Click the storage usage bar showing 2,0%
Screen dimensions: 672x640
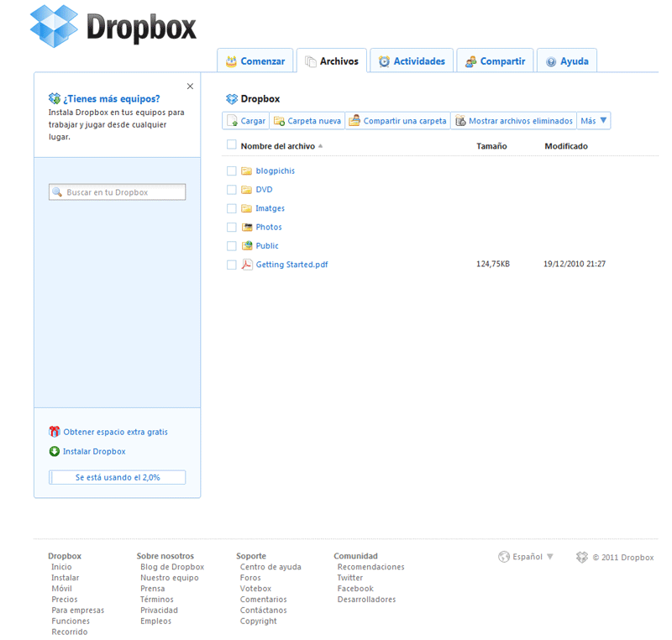point(118,477)
